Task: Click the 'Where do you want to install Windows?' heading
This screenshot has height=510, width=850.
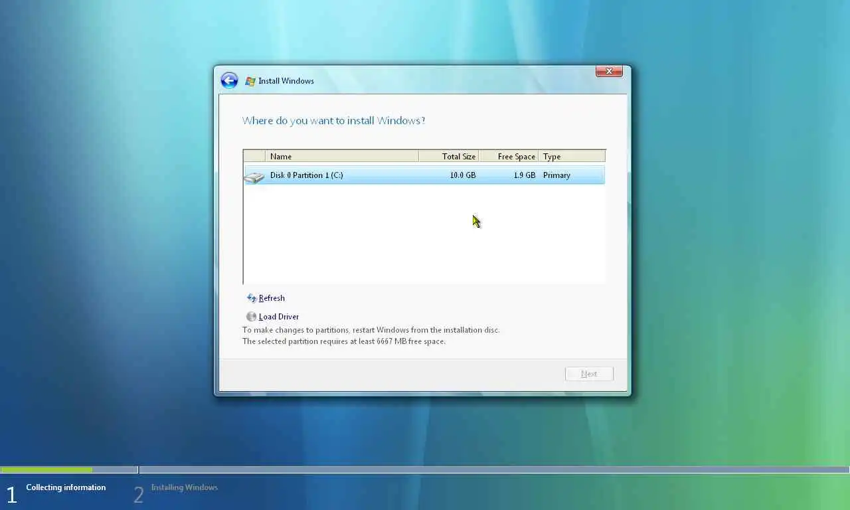Action: coord(333,121)
